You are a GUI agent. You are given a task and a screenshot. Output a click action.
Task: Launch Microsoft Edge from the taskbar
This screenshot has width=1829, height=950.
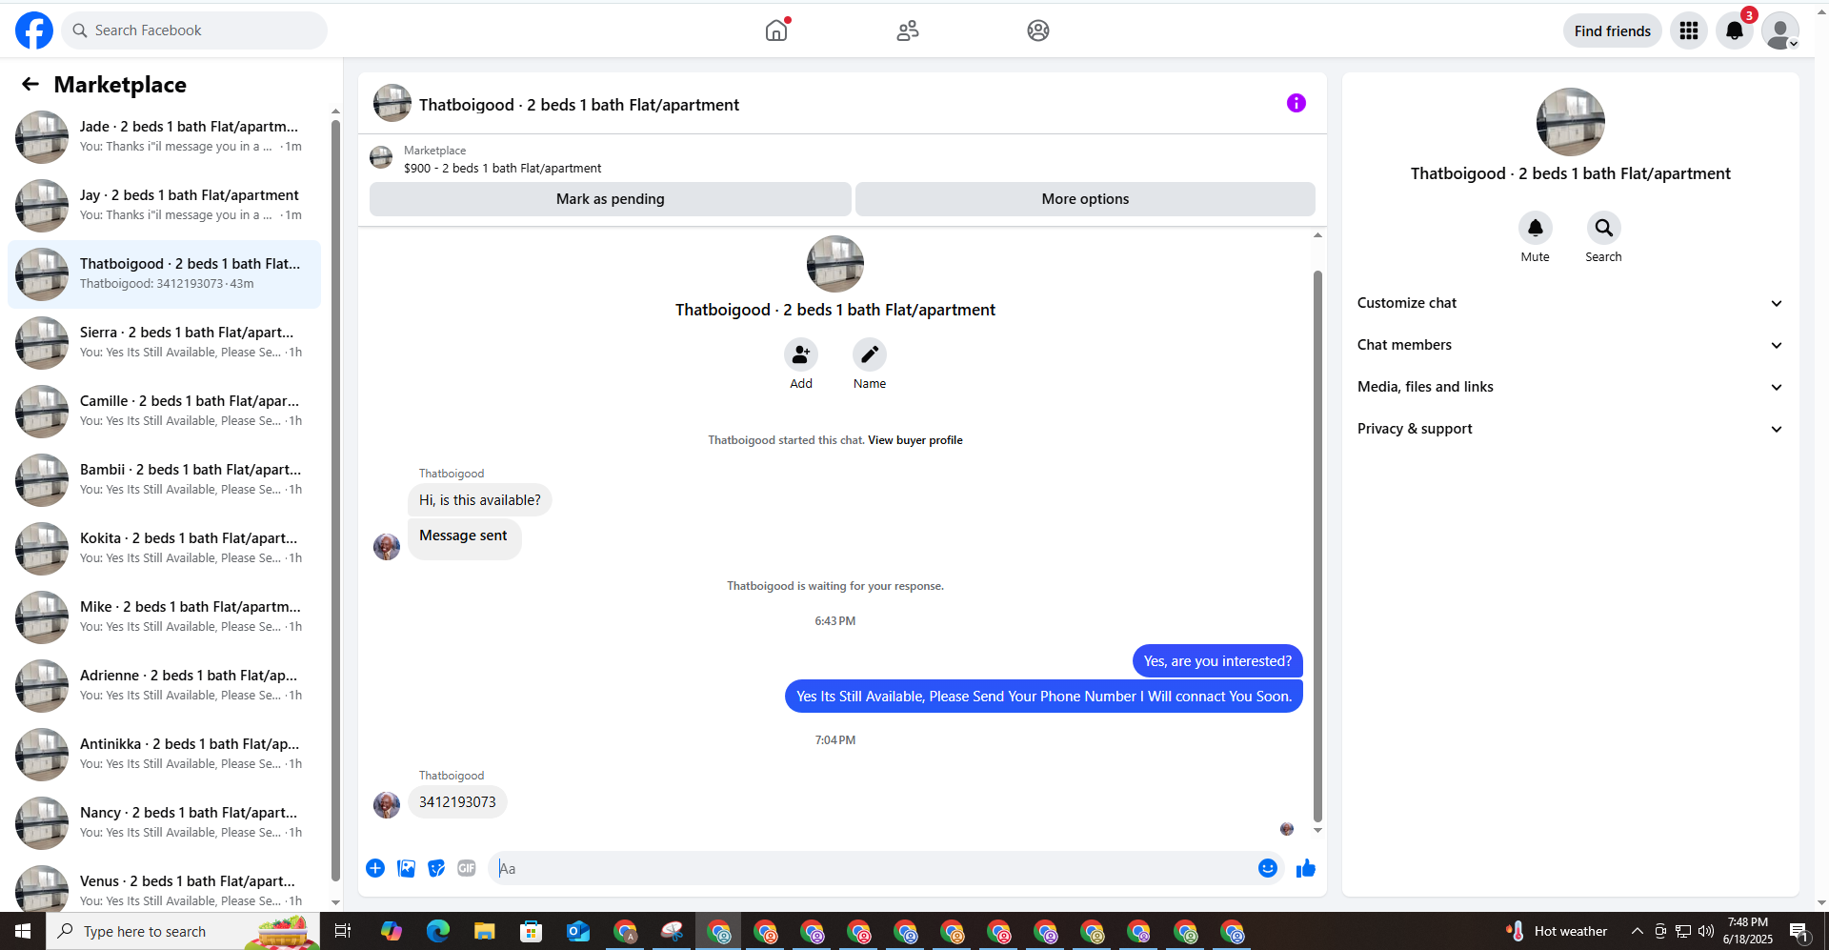(x=437, y=931)
